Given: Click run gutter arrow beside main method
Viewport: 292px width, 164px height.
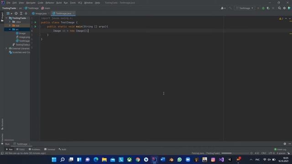Looking at the screenshot, I should point(36,26).
